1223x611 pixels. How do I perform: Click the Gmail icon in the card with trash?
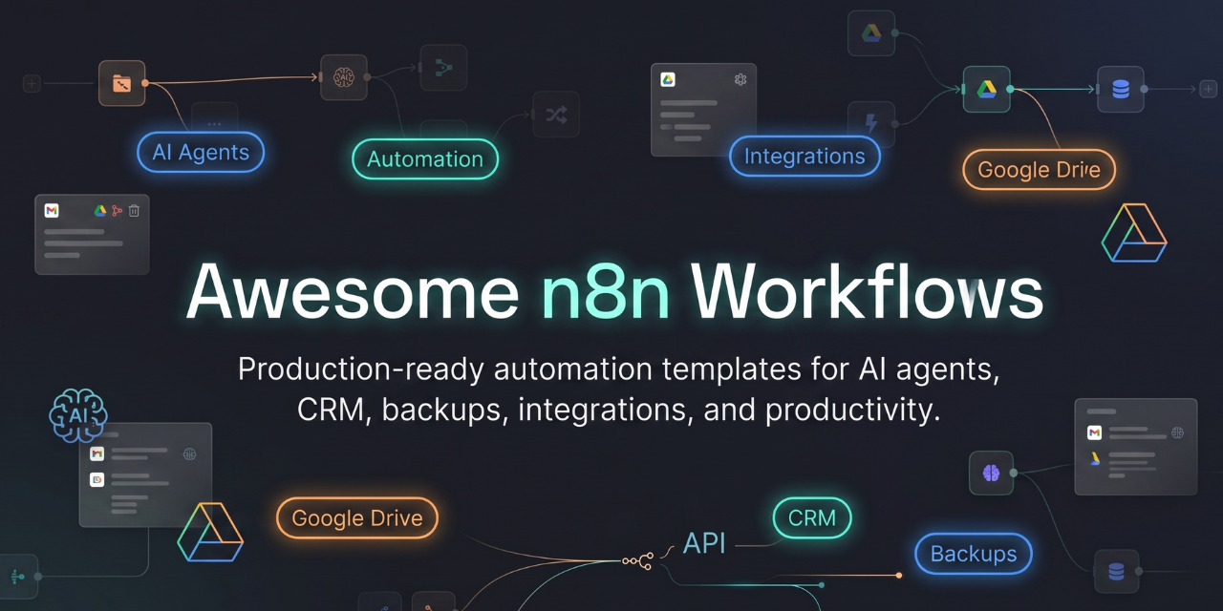point(52,210)
